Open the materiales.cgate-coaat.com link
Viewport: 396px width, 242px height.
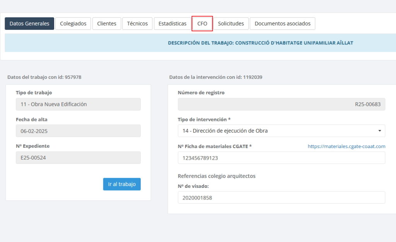346,146
